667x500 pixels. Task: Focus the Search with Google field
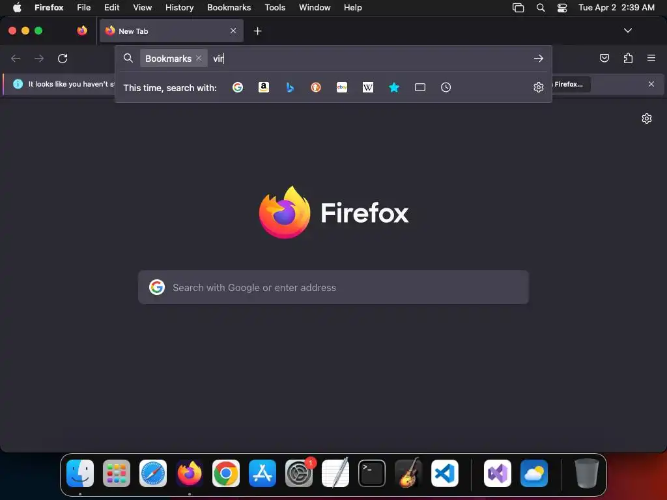pos(333,287)
